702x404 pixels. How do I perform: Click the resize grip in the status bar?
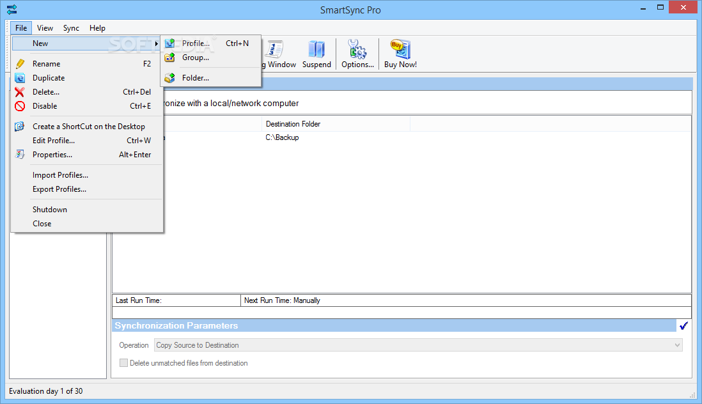692,394
